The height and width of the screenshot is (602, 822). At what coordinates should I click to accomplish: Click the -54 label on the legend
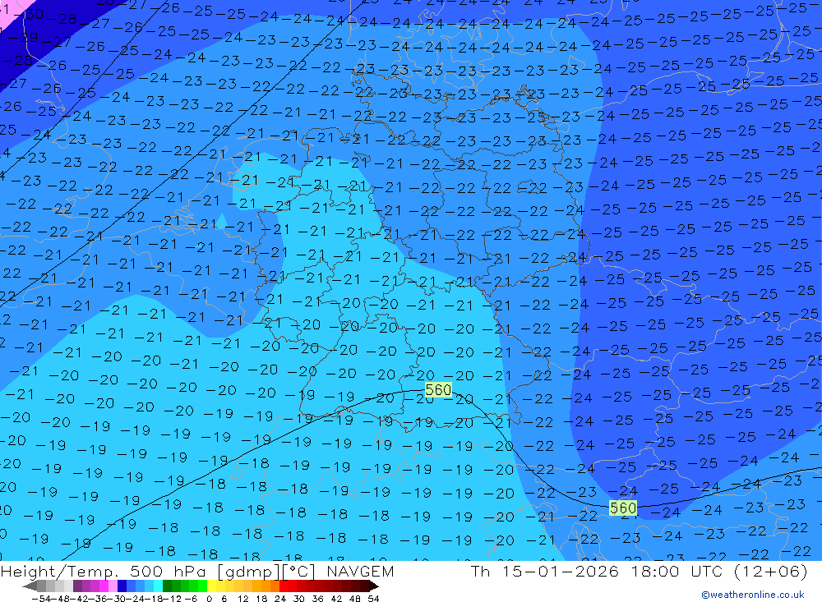[41, 599]
